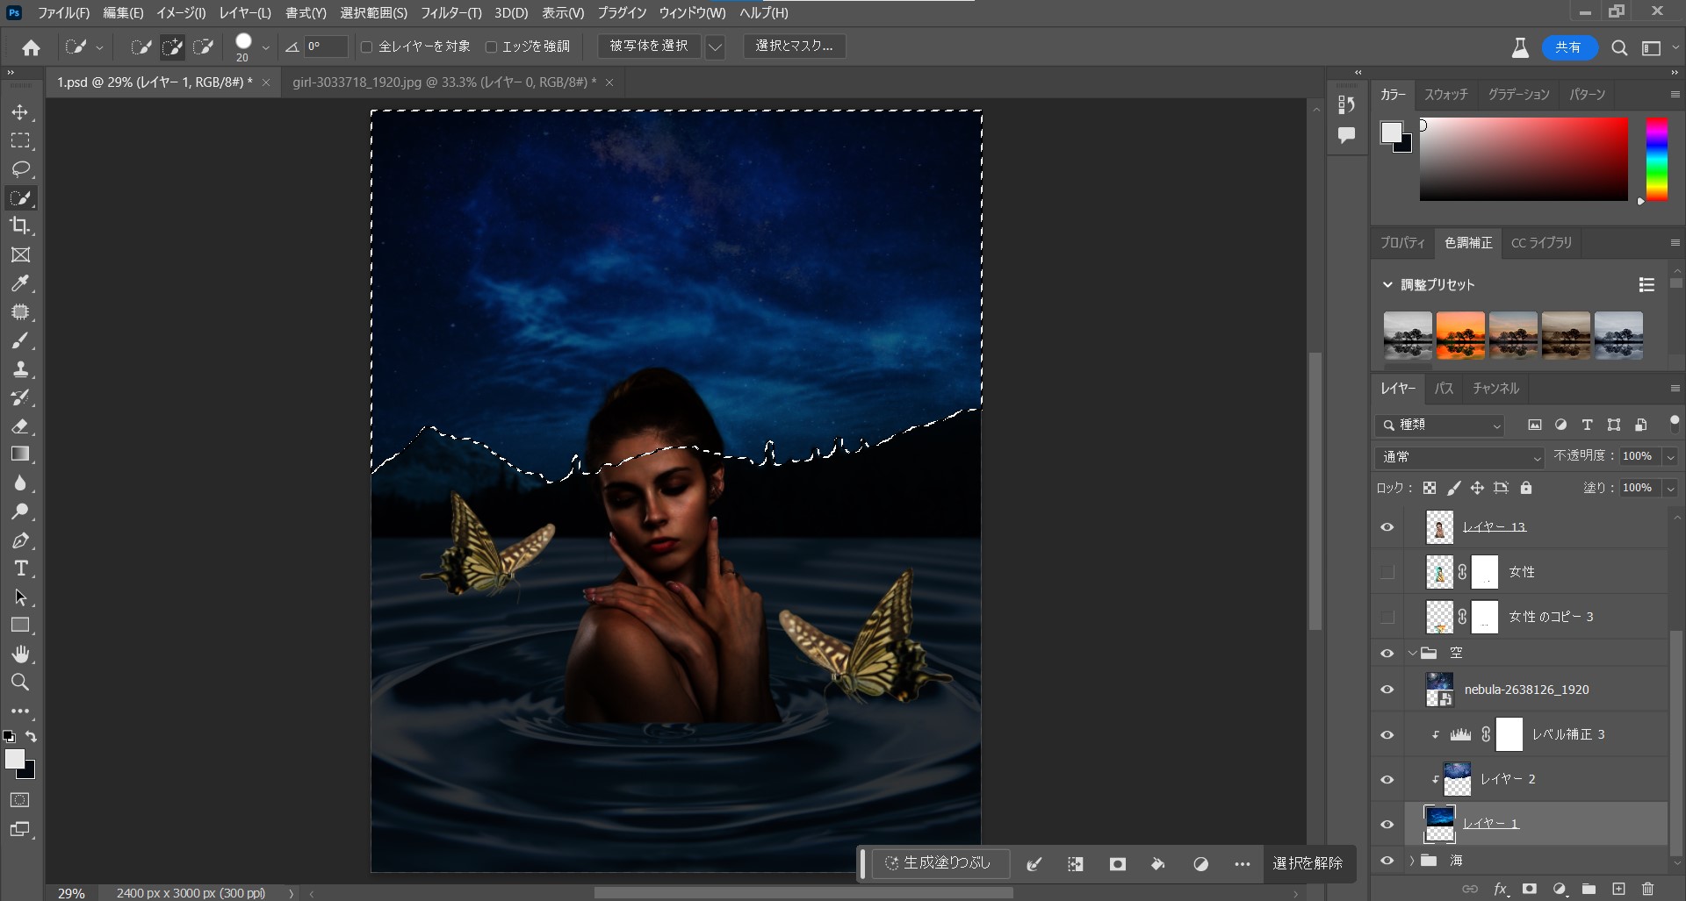1686x901 pixels.
Task: Select the Crop tool
Action: tap(20, 226)
